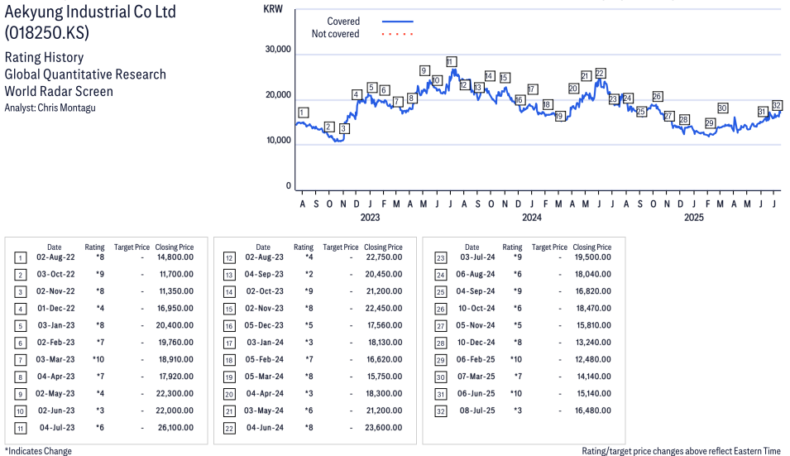Click the 10-Dec-24 date cell

476,342
